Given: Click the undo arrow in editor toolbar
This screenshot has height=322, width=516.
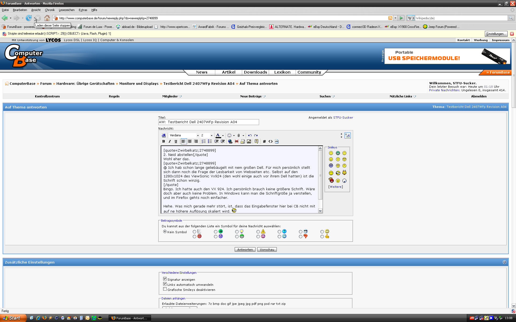Looking at the screenshot, I should click(x=250, y=136).
